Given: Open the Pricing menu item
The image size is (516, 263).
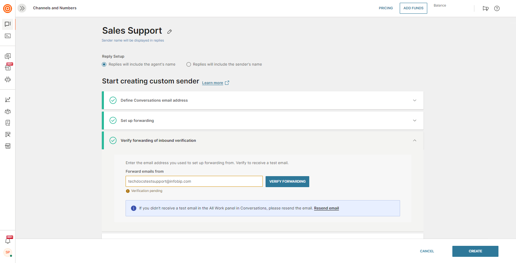Looking at the screenshot, I should click(x=386, y=8).
